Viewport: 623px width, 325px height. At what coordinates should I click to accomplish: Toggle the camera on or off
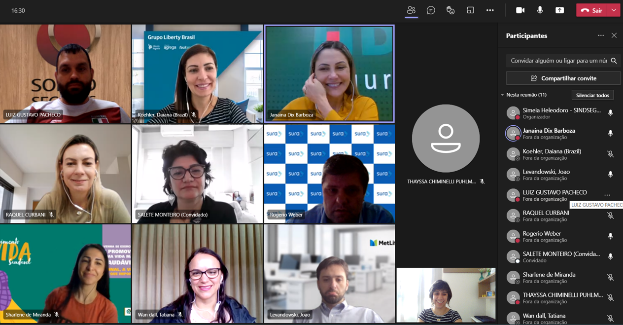tap(520, 10)
